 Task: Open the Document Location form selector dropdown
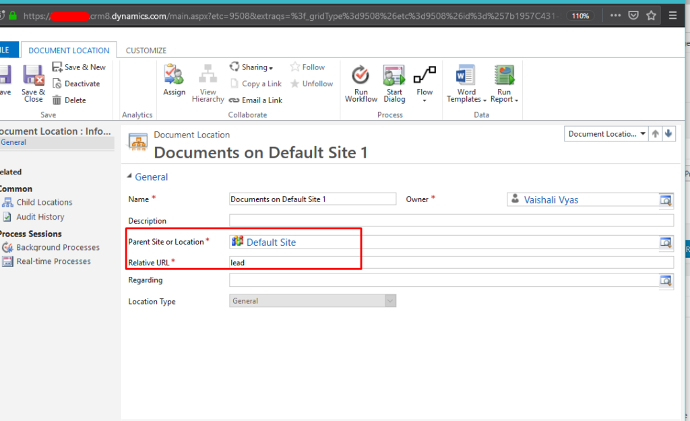pyautogui.click(x=606, y=134)
